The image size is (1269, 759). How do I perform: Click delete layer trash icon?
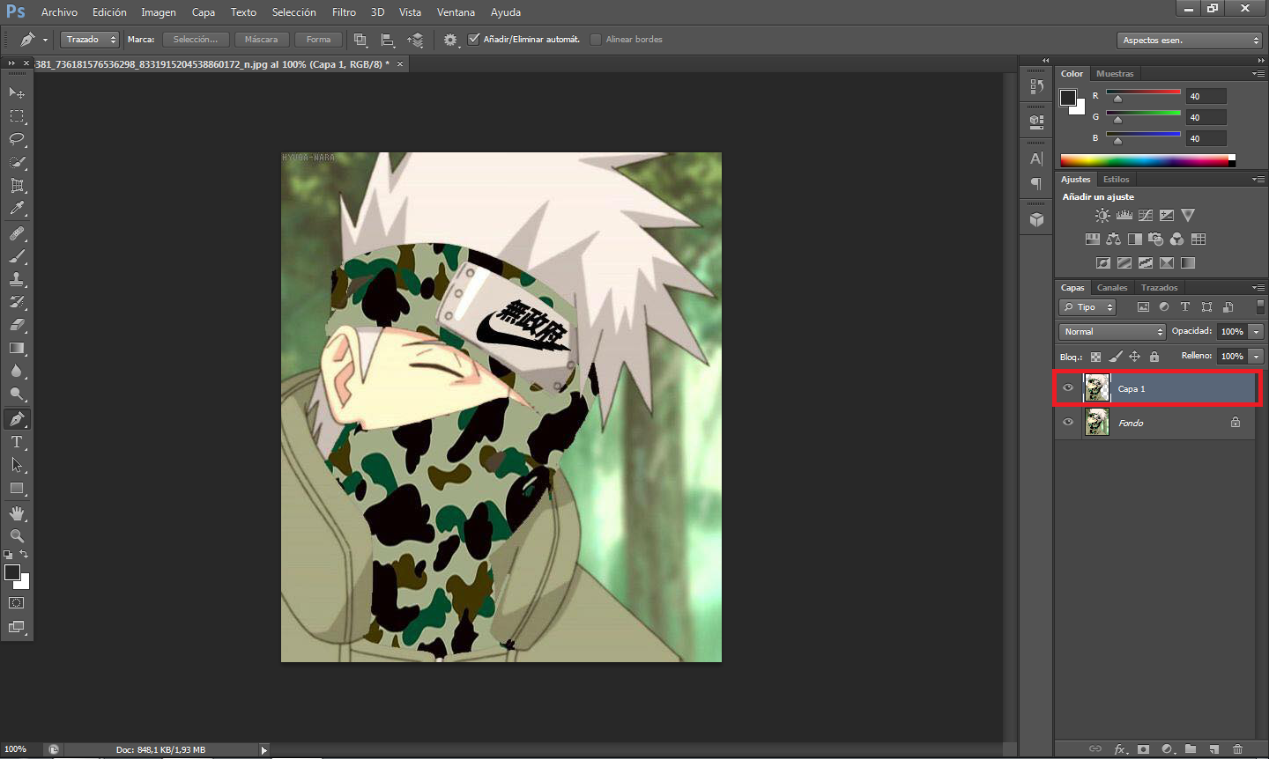click(x=1237, y=749)
